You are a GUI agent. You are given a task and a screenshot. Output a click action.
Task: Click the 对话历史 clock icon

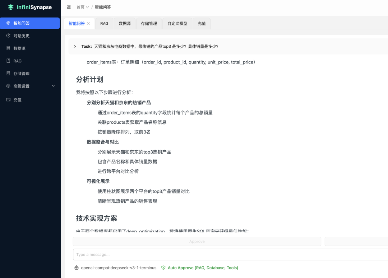[x=8, y=36]
